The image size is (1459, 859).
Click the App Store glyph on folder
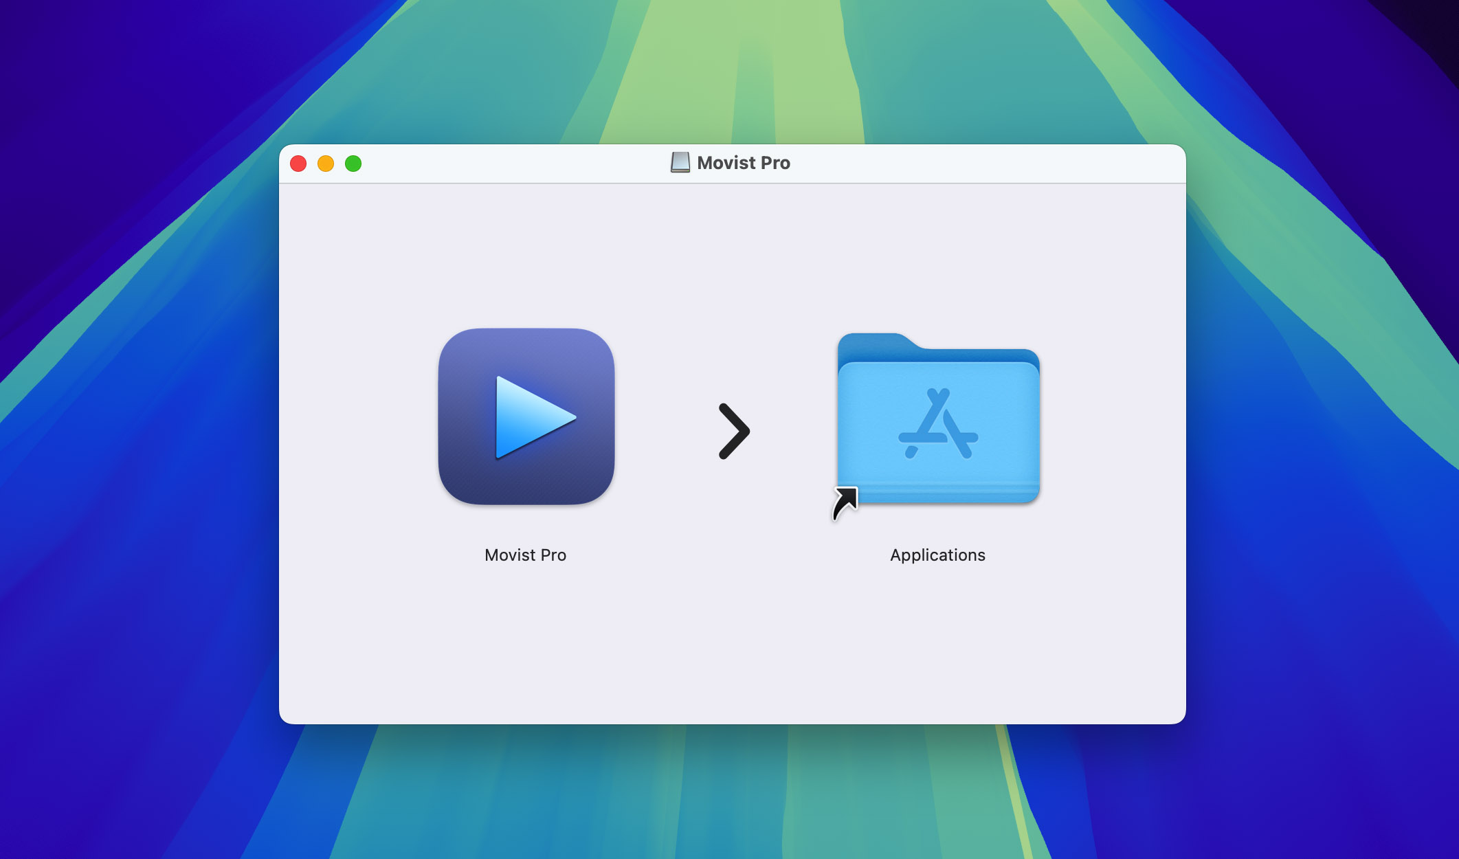(x=938, y=424)
